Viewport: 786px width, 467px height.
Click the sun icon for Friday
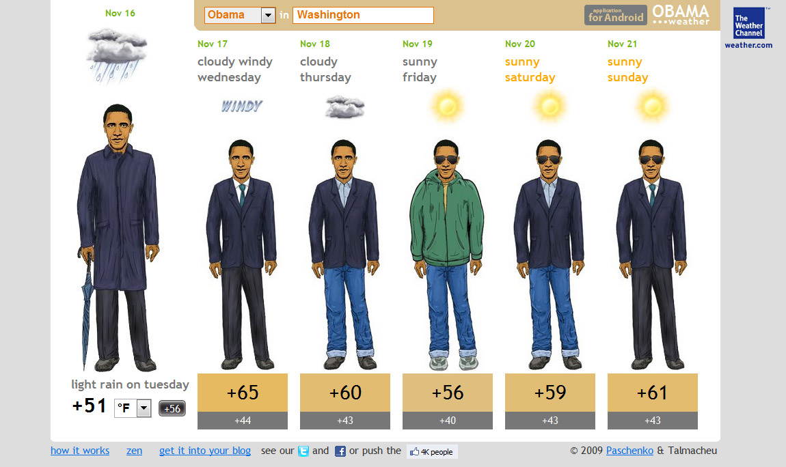coord(447,106)
